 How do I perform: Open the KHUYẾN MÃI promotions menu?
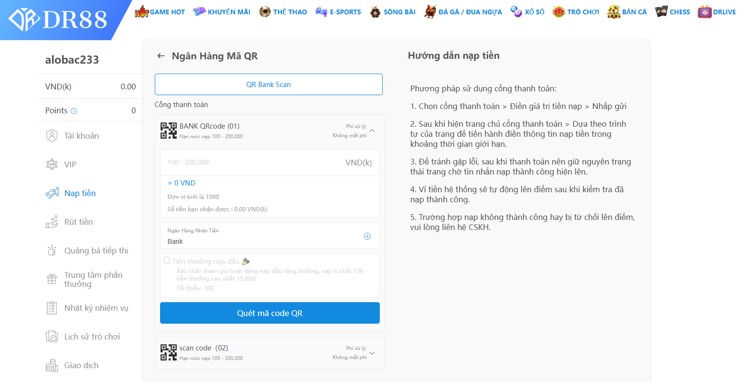[x=222, y=12]
